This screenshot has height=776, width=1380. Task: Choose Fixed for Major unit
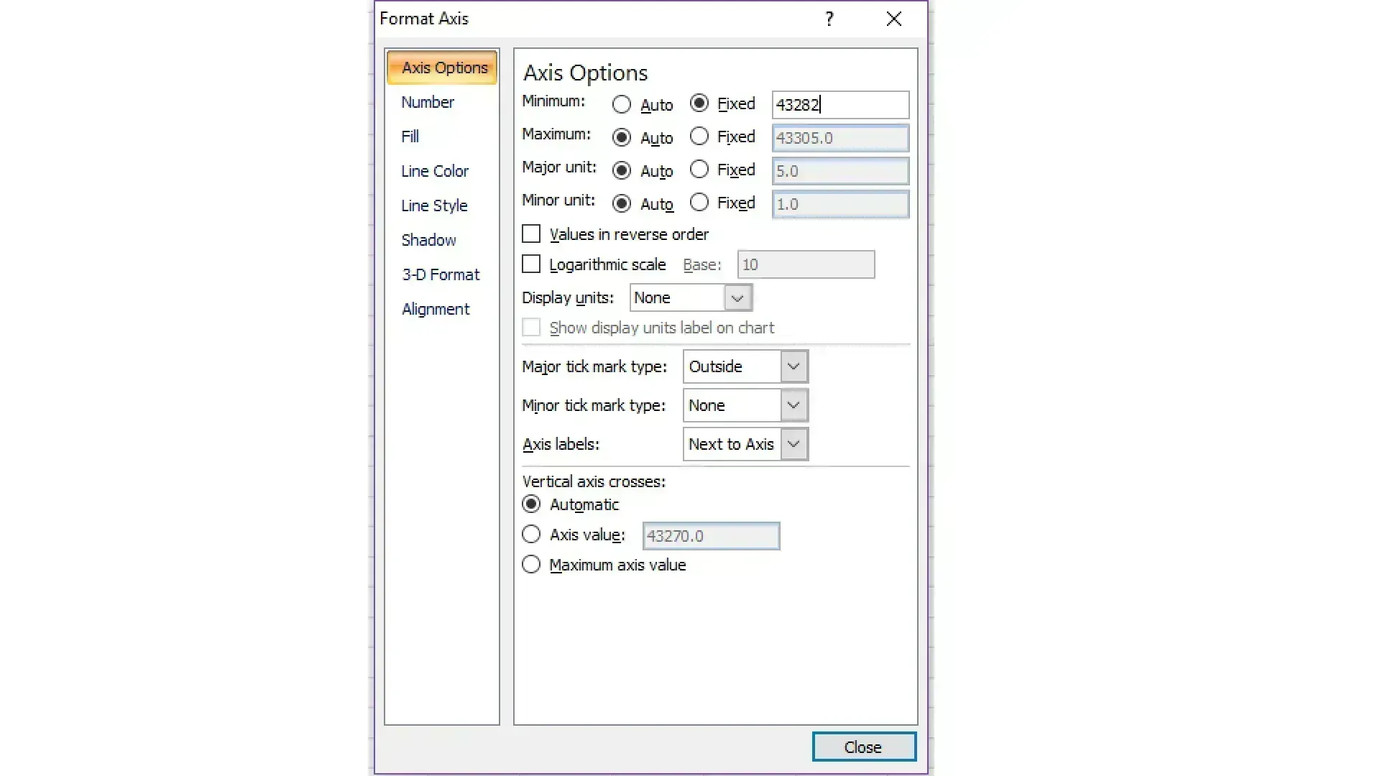tap(699, 170)
